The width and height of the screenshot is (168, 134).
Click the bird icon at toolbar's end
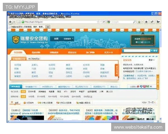tap(158, 22)
